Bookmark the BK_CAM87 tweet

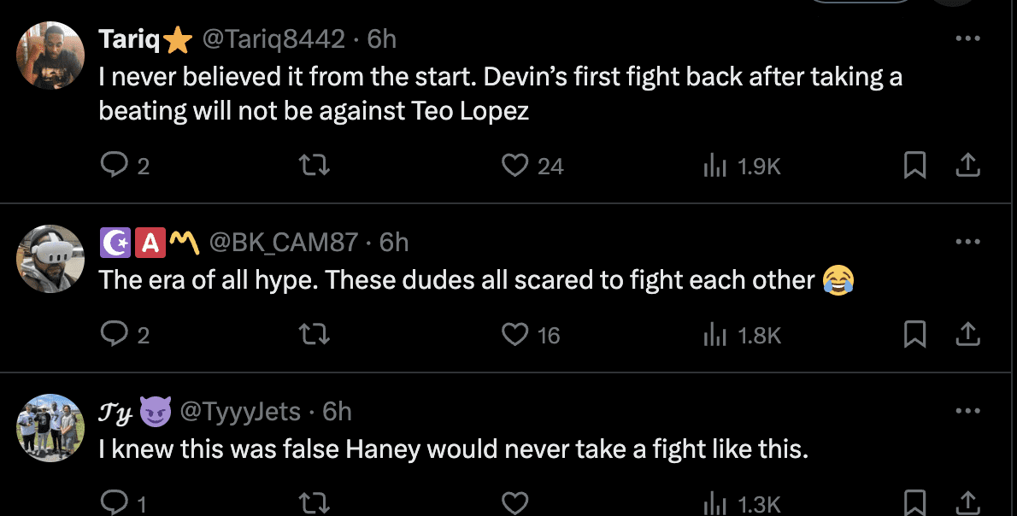(x=915, y=335)
